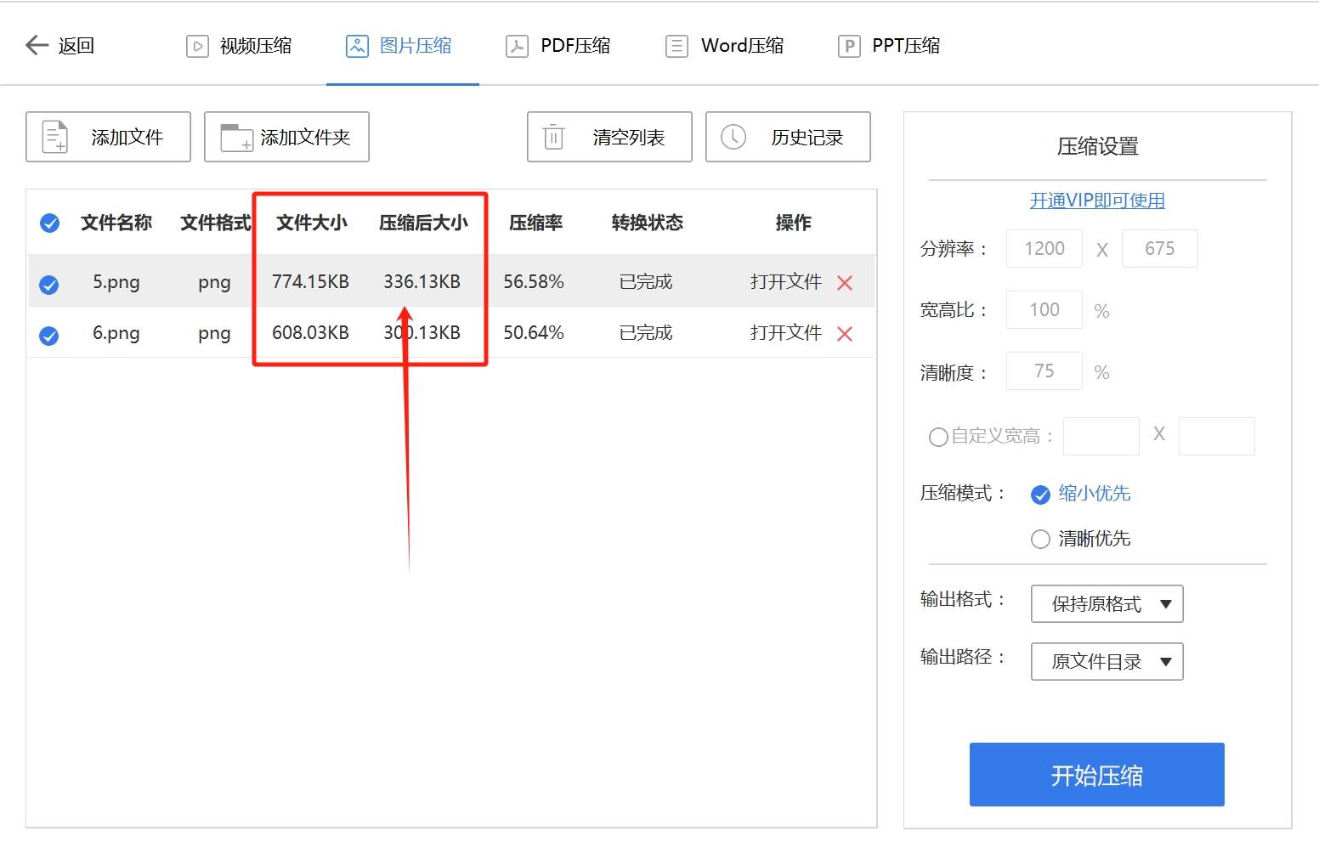Uncheck the 6.png row checkbox

49,336
